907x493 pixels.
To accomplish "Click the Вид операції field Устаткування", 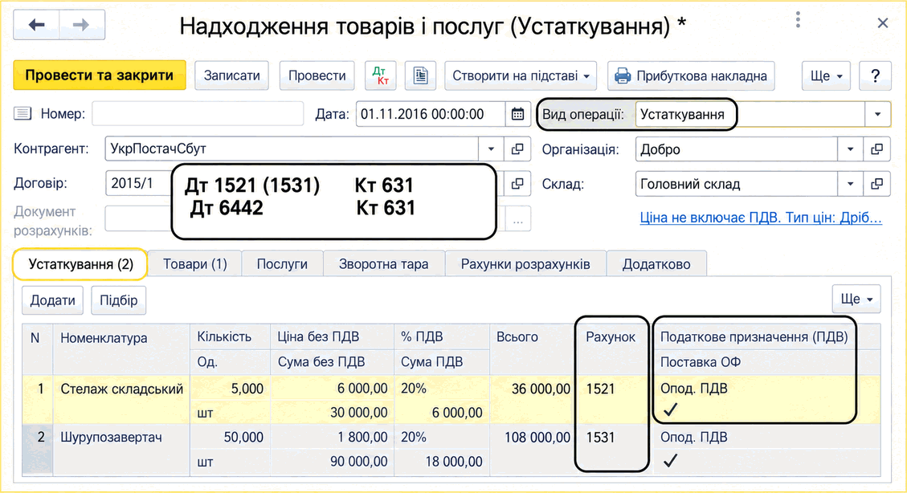I will coord(750,115).
